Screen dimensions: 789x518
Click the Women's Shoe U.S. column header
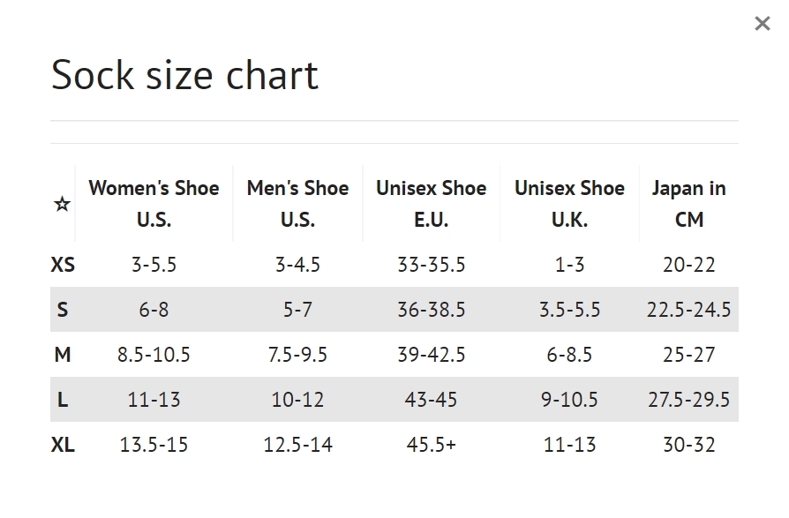pyautogui.click(x=154, y=204)
